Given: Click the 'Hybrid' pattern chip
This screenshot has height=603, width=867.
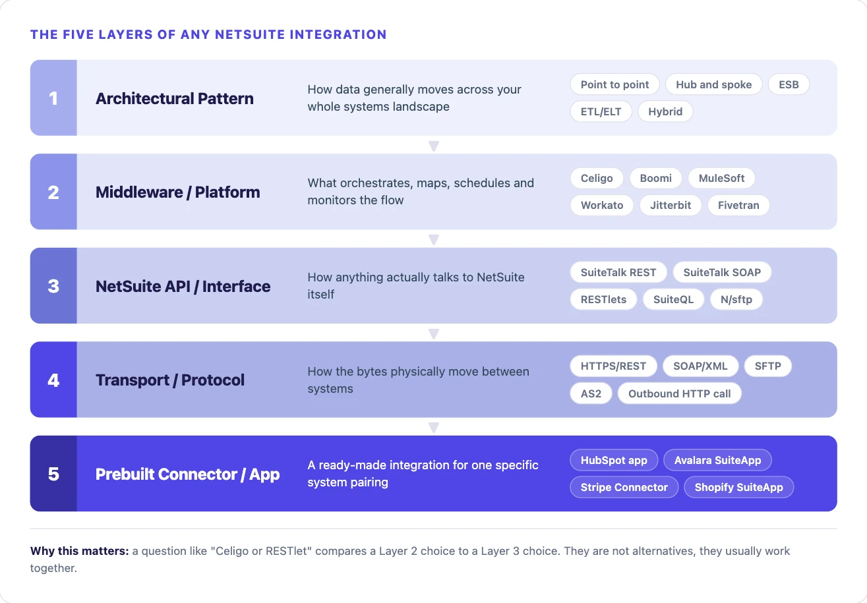Looking at the screenshot, I should pos(665,111).
